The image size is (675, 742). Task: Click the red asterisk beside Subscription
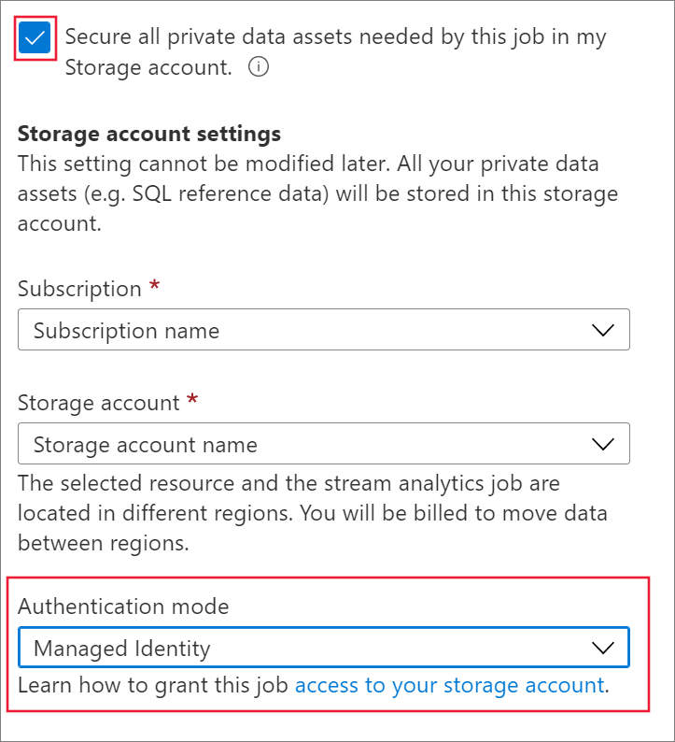tap(155, 287)
